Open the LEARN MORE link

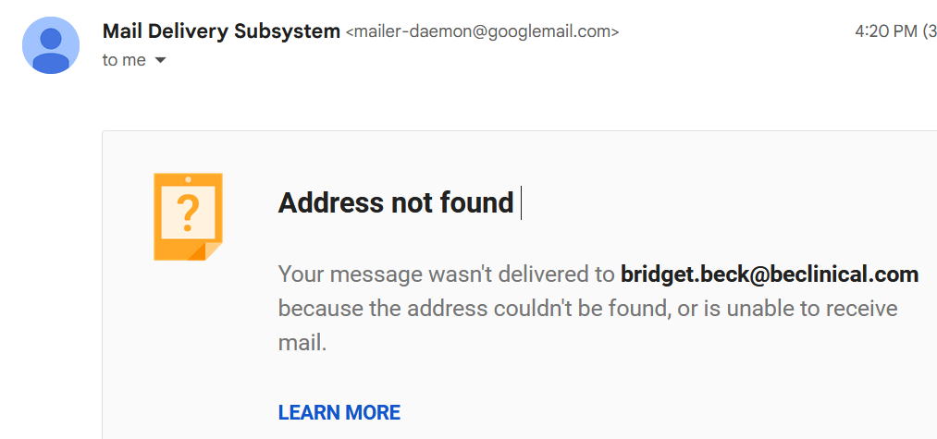pyautogui.click(x=339, y=413)
